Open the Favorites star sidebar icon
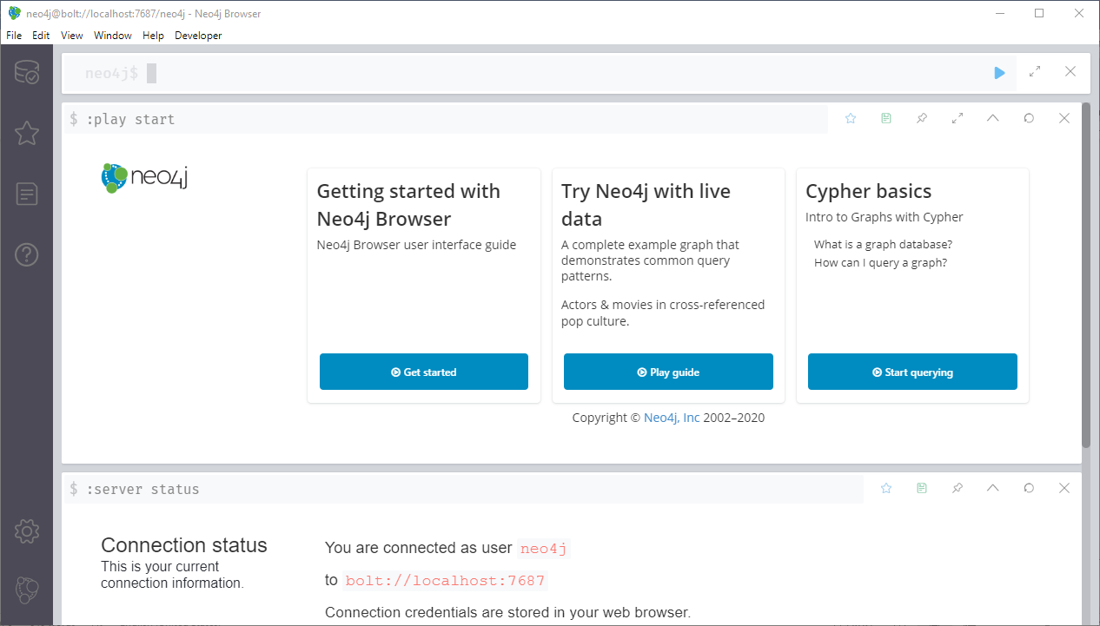1100x626 pixels. click(27, 133)
